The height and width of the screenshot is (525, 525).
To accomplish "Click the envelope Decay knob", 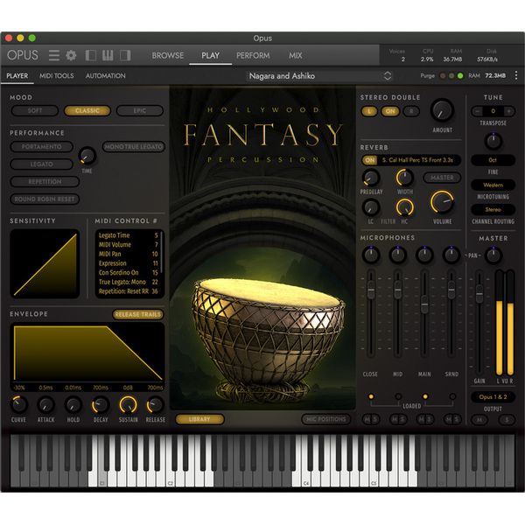I will point(101,405).
